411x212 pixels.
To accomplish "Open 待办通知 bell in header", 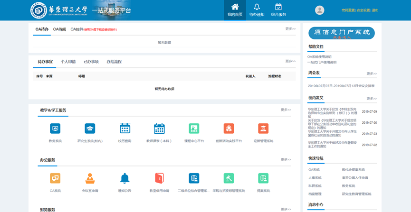I will click(257, 10).
